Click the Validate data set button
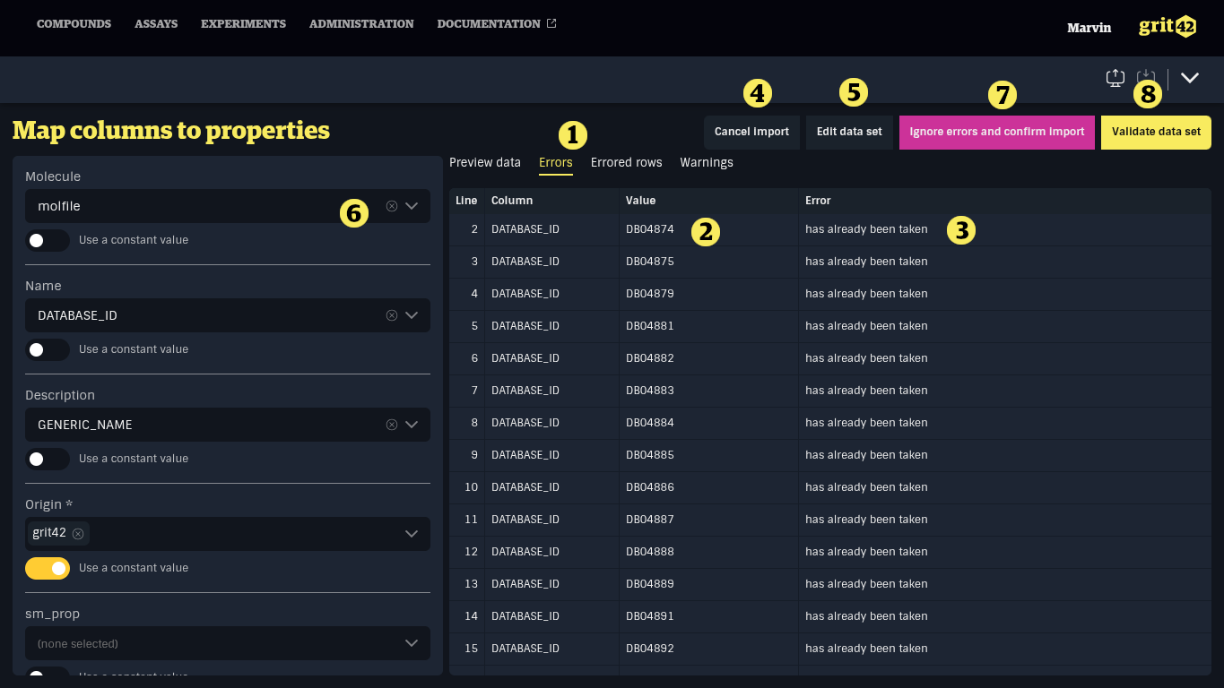This screenshot has height=688, width=1224. coord(1156,132)
